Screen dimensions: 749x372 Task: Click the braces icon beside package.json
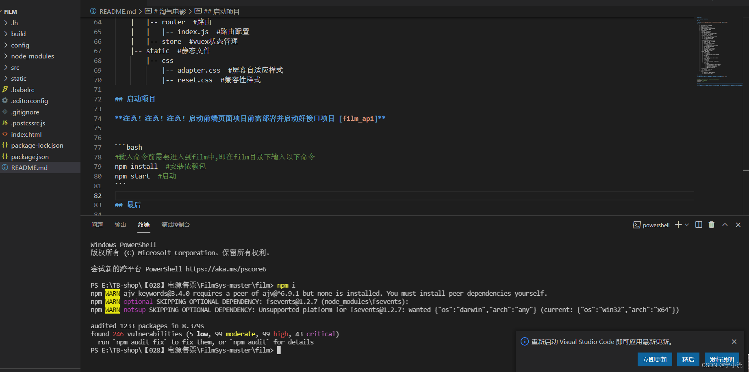(x=5, y=156)
